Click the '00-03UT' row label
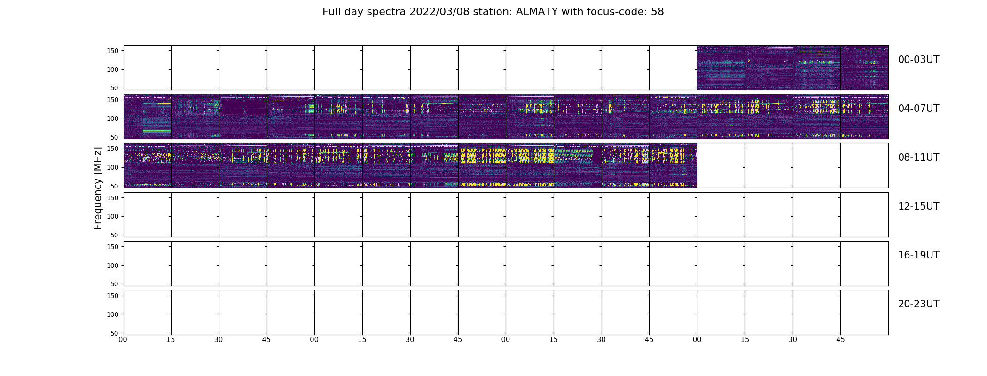 coord(918,60)
